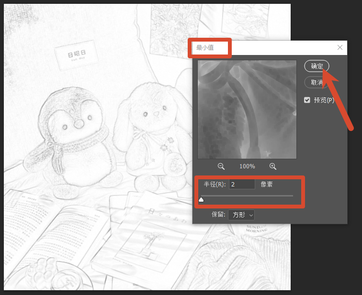Click the gray filter preview thumbnail
Viewport: 362px width, 295px height.
[x=247, y=109]
